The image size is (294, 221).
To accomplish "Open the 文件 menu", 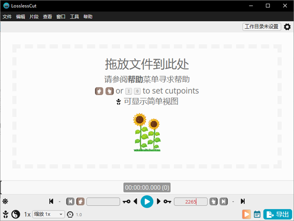I will click(x=7, y=17).
